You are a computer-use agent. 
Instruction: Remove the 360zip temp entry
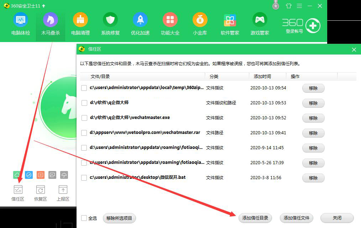click(x=313, y=88)
